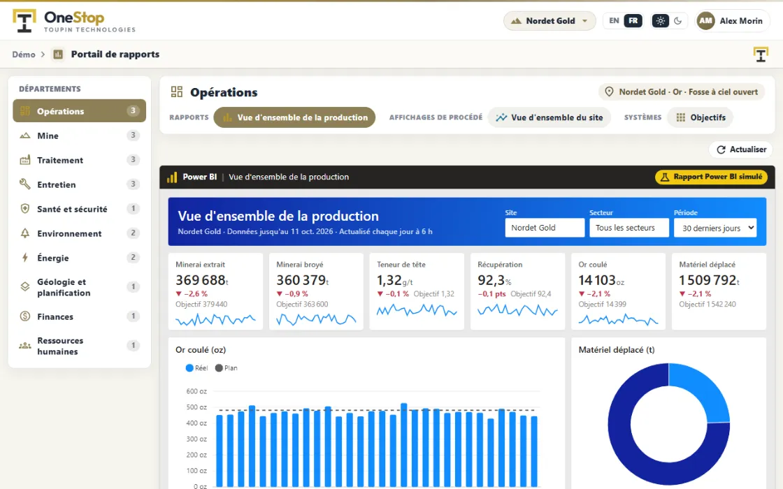This screenshot has width=783, height=489.
Task: Click the Plan gray legend swatch
Action: click(219, 368)
